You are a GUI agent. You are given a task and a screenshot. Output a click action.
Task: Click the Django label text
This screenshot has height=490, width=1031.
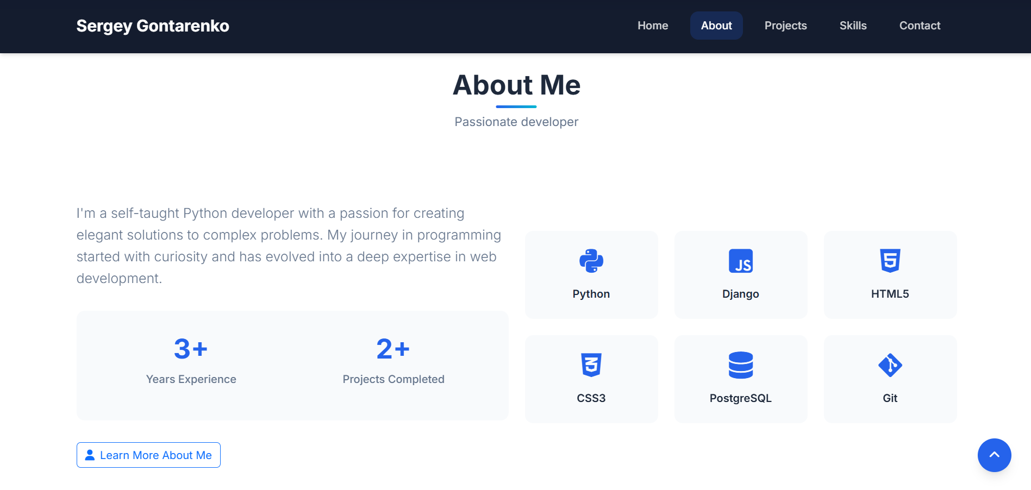coord(741,294)
